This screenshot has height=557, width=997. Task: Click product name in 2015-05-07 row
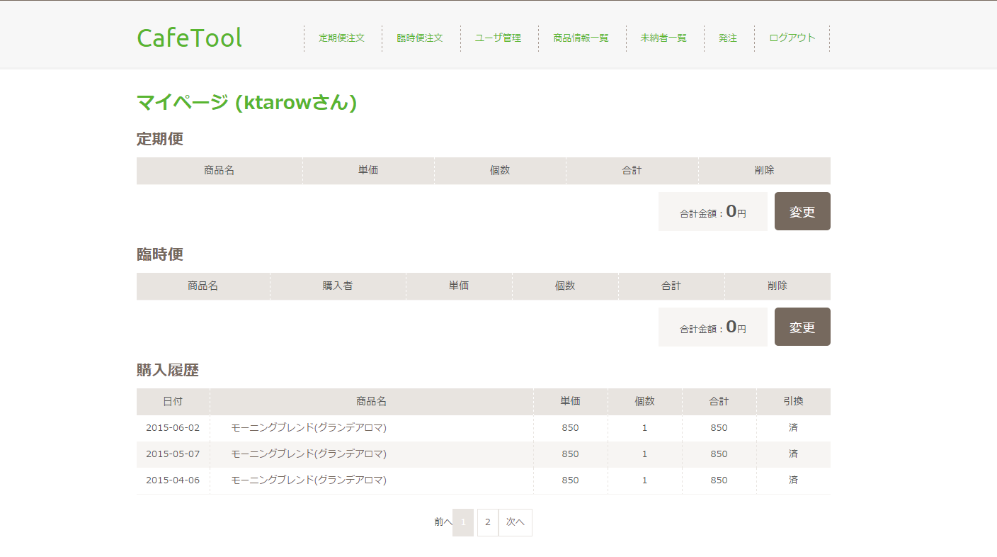click(x=309, y=454)
